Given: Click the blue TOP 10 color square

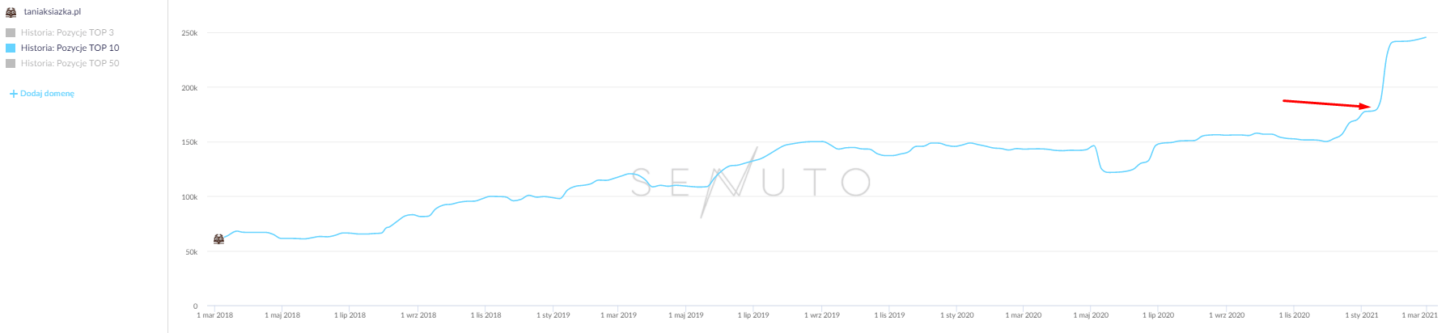Looking at the screenshot, I should [11, 48].
